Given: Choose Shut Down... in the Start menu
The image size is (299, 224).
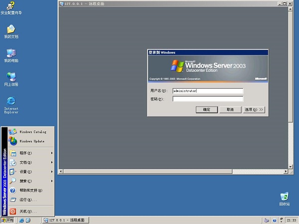Looking at the screenshot, I should 31,212.
